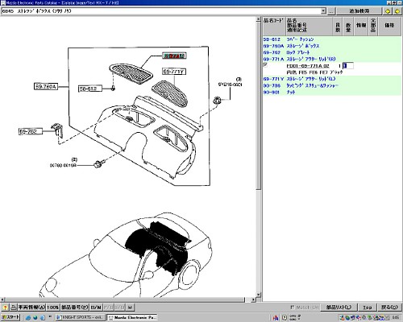Viewport: 403px width, 322px height.
Task: Click the 部品番号(P) button
Action: (x=75, y=308)
